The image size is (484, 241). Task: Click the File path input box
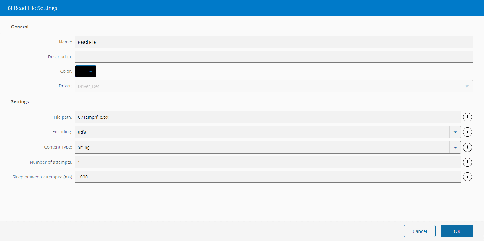(268, 117)
